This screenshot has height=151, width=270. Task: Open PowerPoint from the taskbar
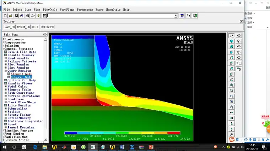(x=151, y=147)
